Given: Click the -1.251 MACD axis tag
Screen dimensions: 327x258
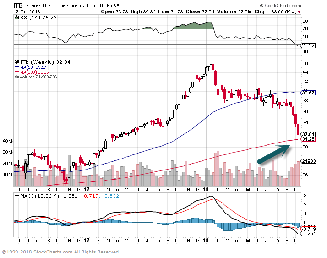Looking at the screenshot, I should 308,234.
